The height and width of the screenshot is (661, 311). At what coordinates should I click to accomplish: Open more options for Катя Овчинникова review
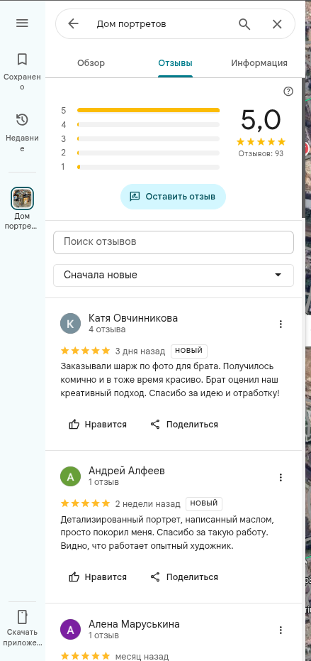click(x=281, y=324)
